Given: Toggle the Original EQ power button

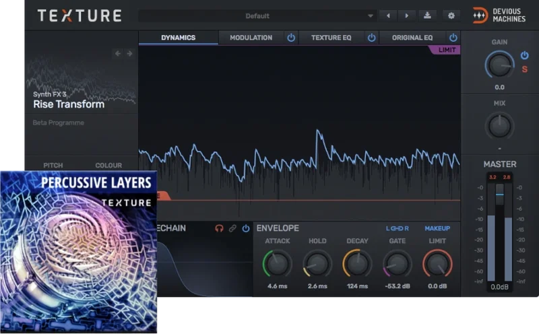Looking at the screenshot, I should coord(453,38).
